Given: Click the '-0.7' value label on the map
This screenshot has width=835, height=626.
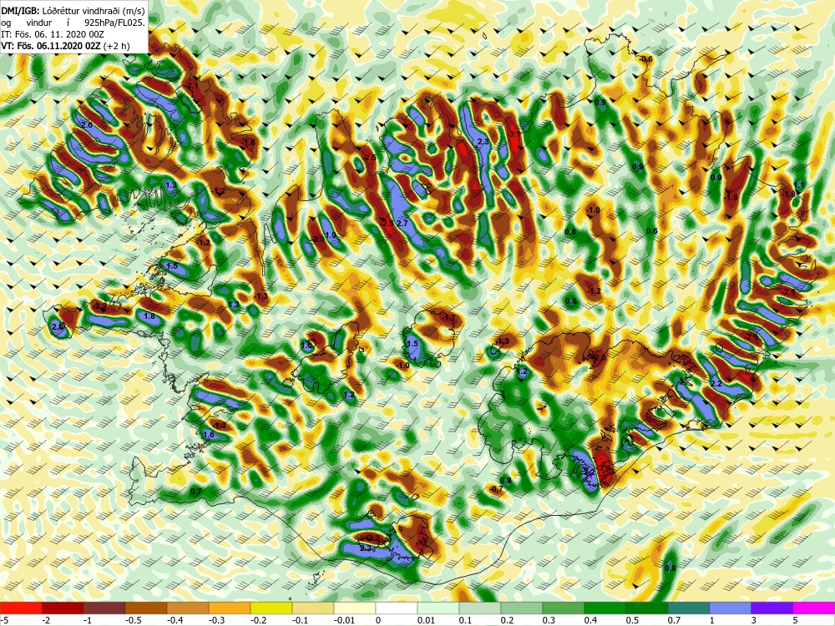Looking at the screenshot, I should coord(496,488).
